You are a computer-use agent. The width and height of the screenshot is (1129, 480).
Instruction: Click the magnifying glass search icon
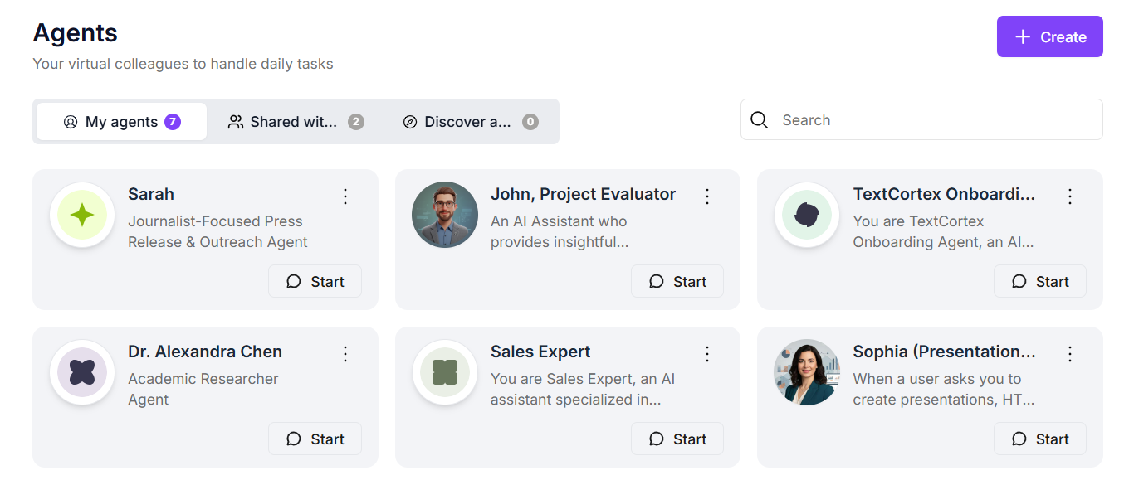click(x=759, y=120)
